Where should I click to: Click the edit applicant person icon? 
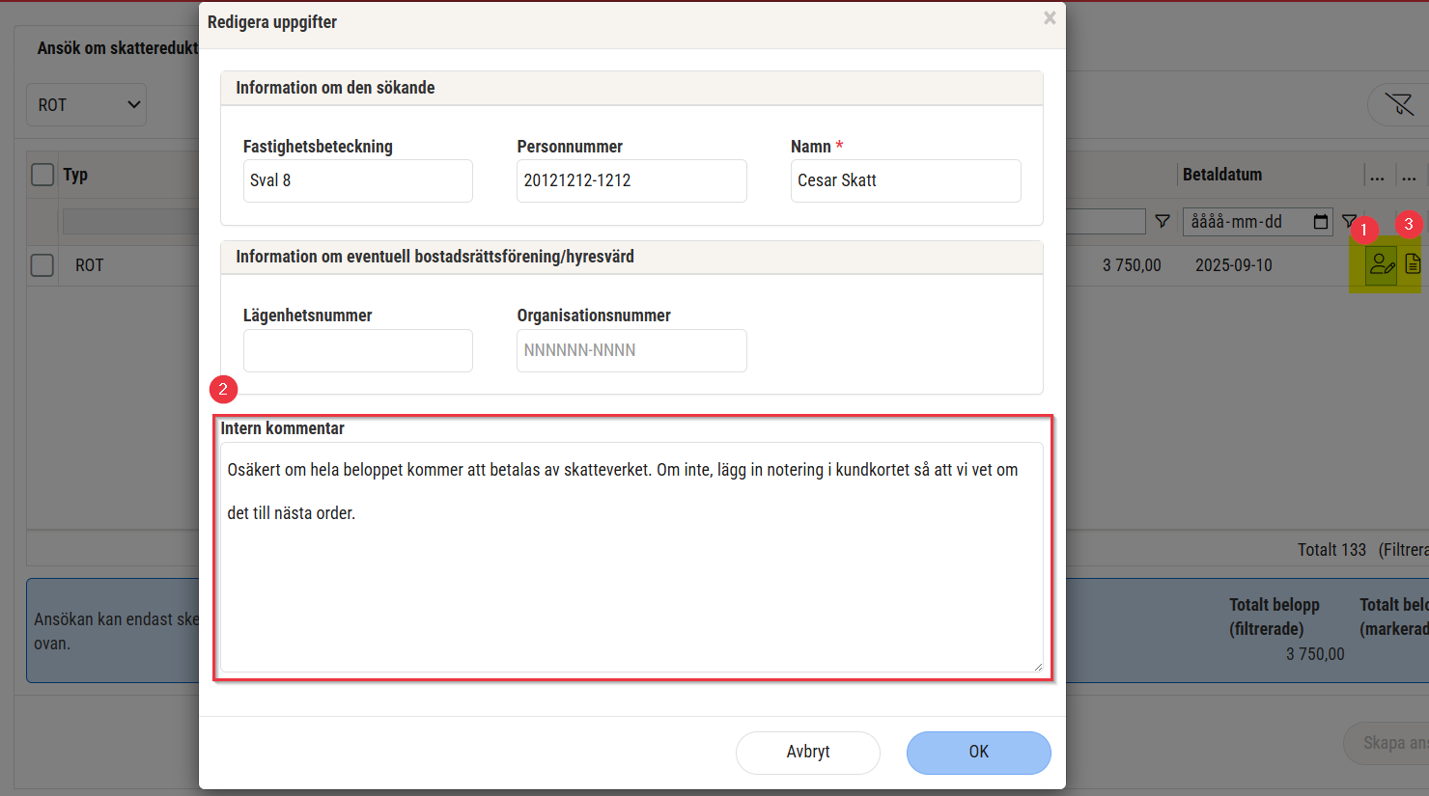tap(1382, 264)
